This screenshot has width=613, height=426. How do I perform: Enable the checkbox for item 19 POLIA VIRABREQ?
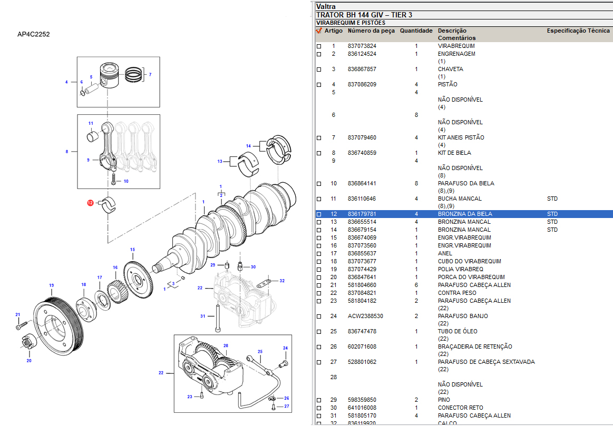318,270
